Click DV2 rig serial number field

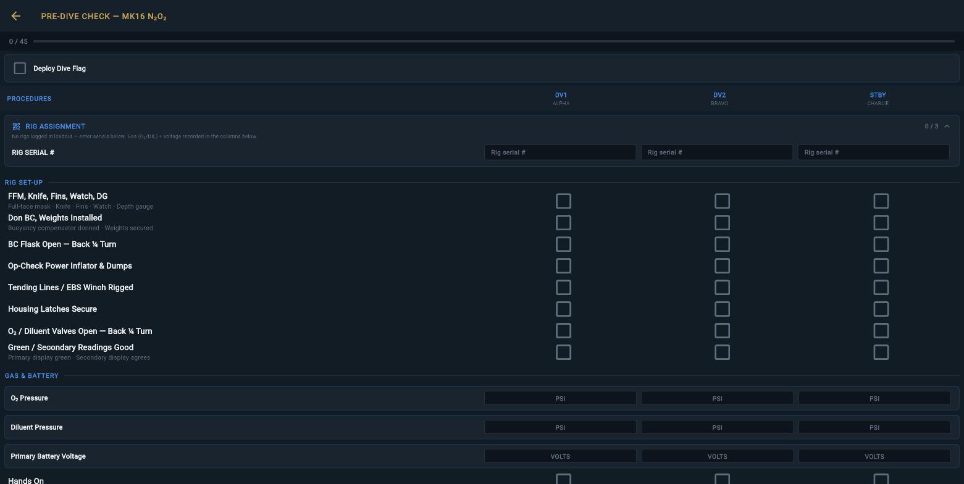click(x=717, y=152)
